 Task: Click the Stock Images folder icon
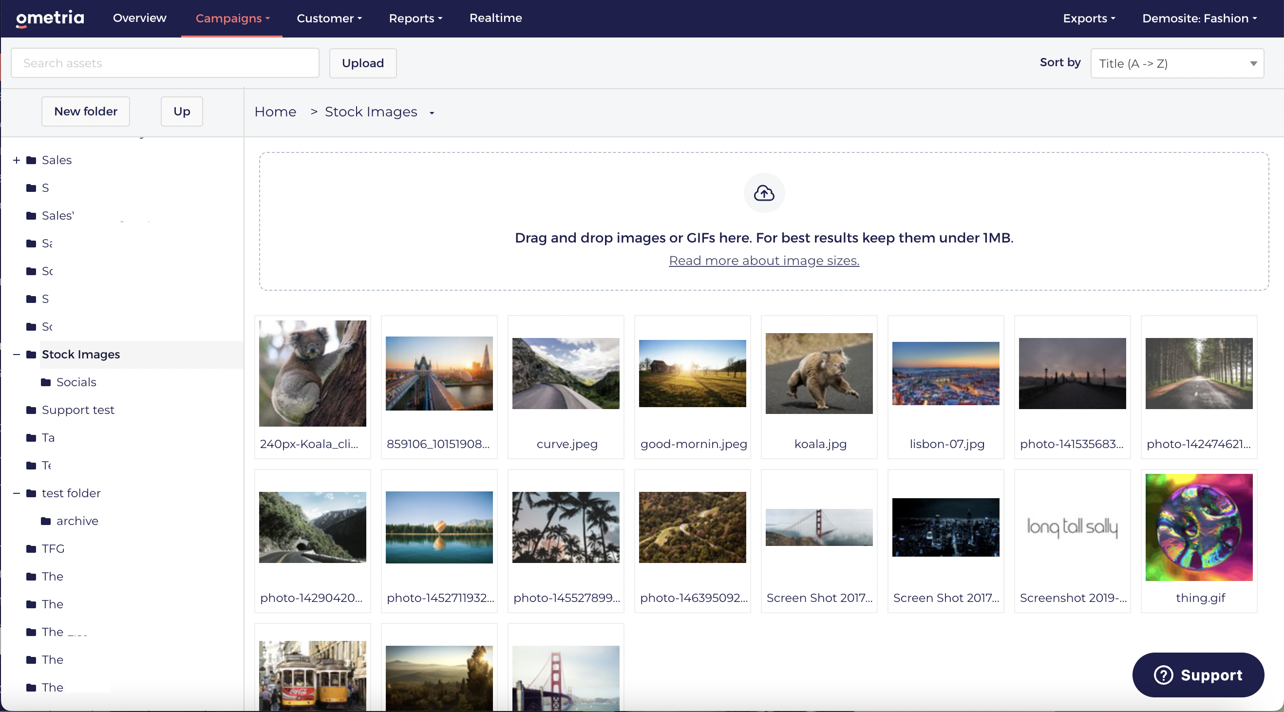[31, 354]
